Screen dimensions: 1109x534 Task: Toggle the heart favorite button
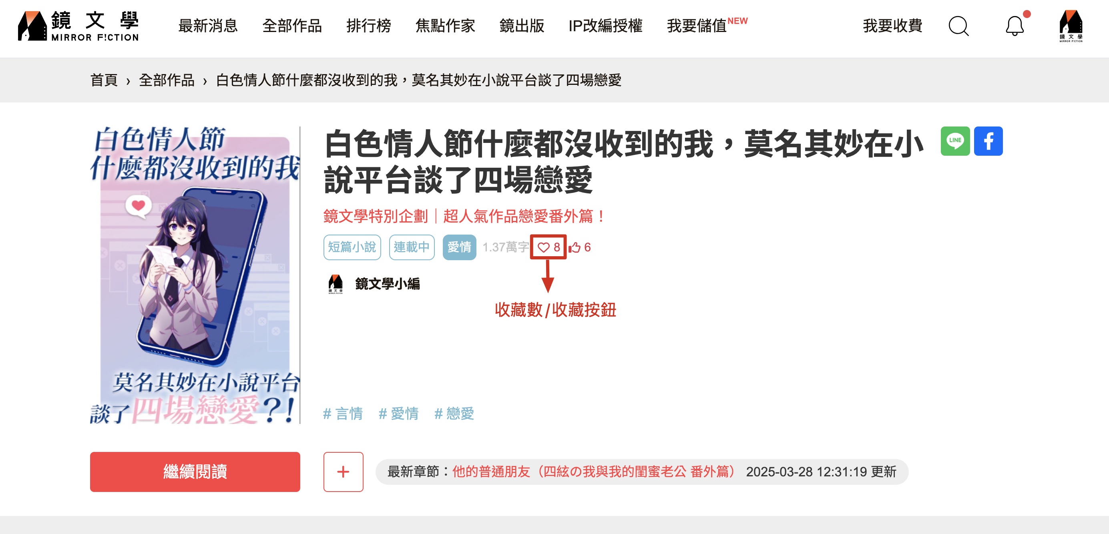[548, 247]
